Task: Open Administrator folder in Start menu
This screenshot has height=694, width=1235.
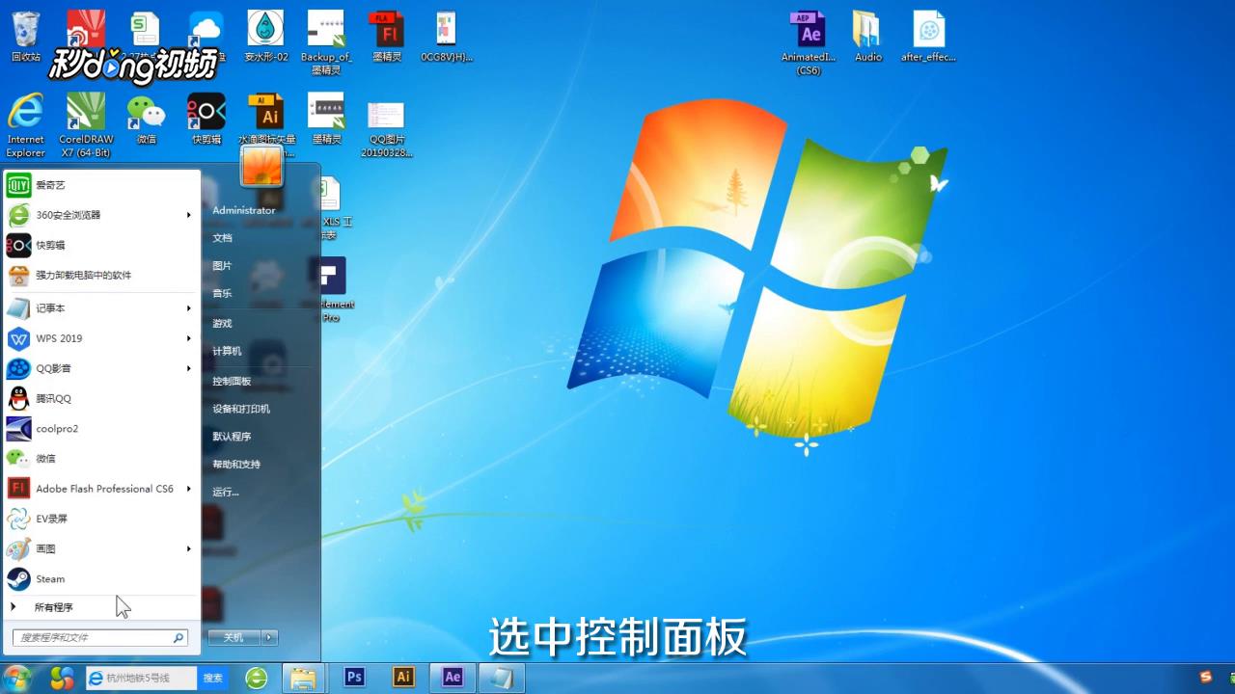Action: point(243,210)
